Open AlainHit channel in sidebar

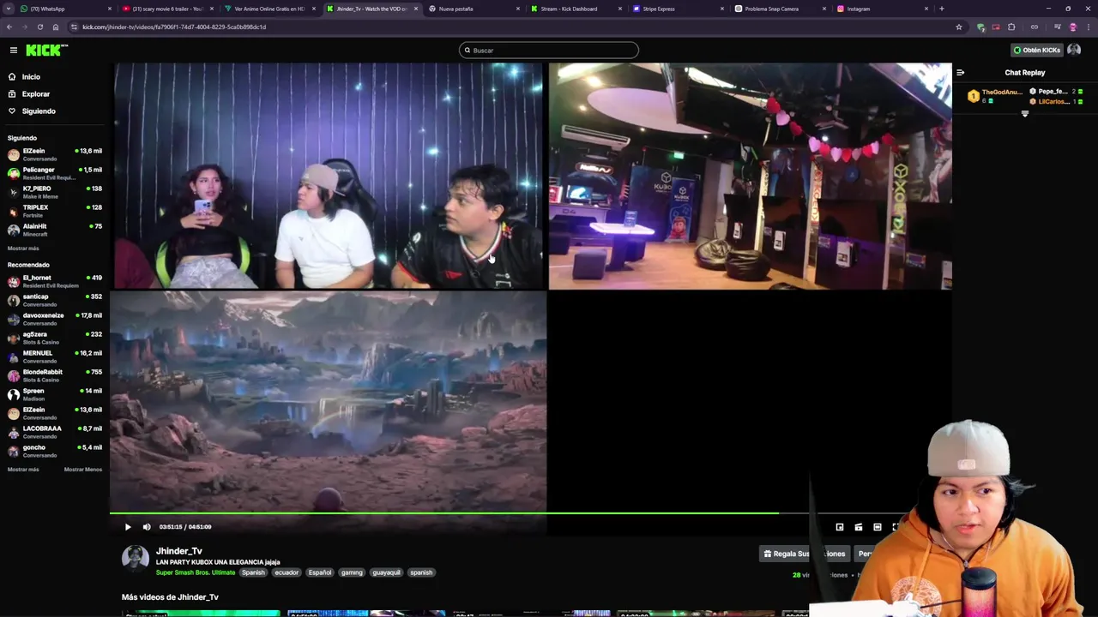click(55, 230)
